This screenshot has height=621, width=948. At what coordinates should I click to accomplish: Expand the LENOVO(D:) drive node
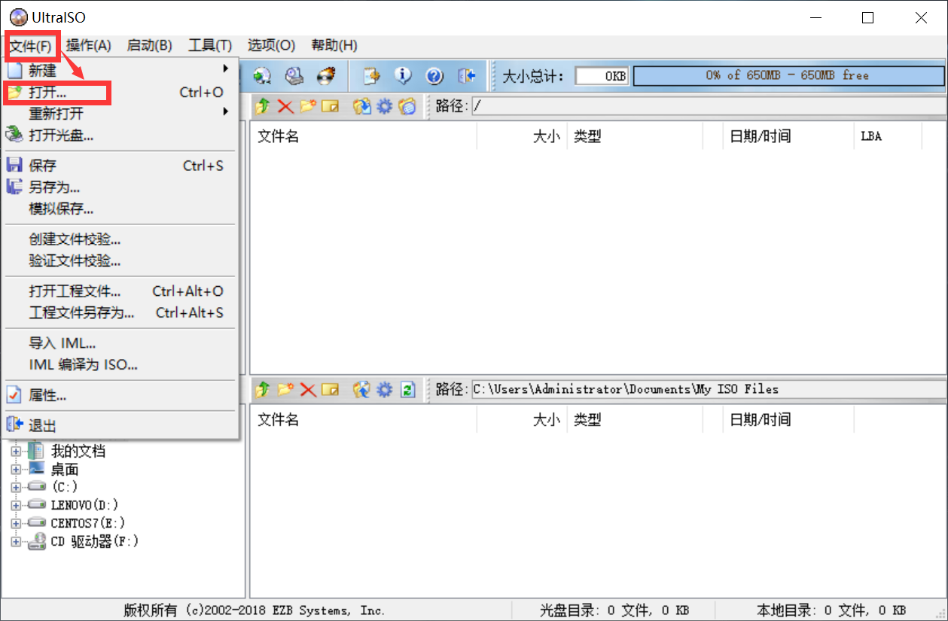[16, 505]
